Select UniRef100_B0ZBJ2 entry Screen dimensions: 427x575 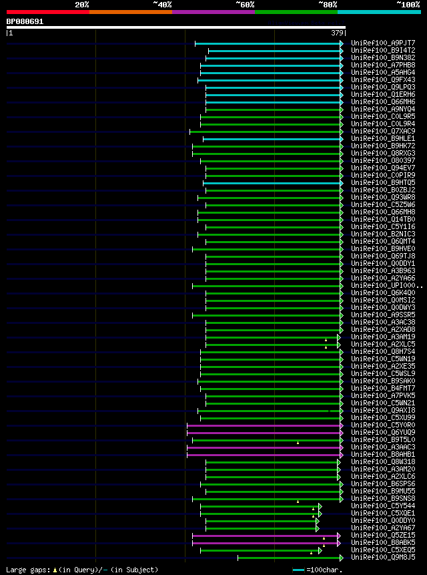[383, 190]
